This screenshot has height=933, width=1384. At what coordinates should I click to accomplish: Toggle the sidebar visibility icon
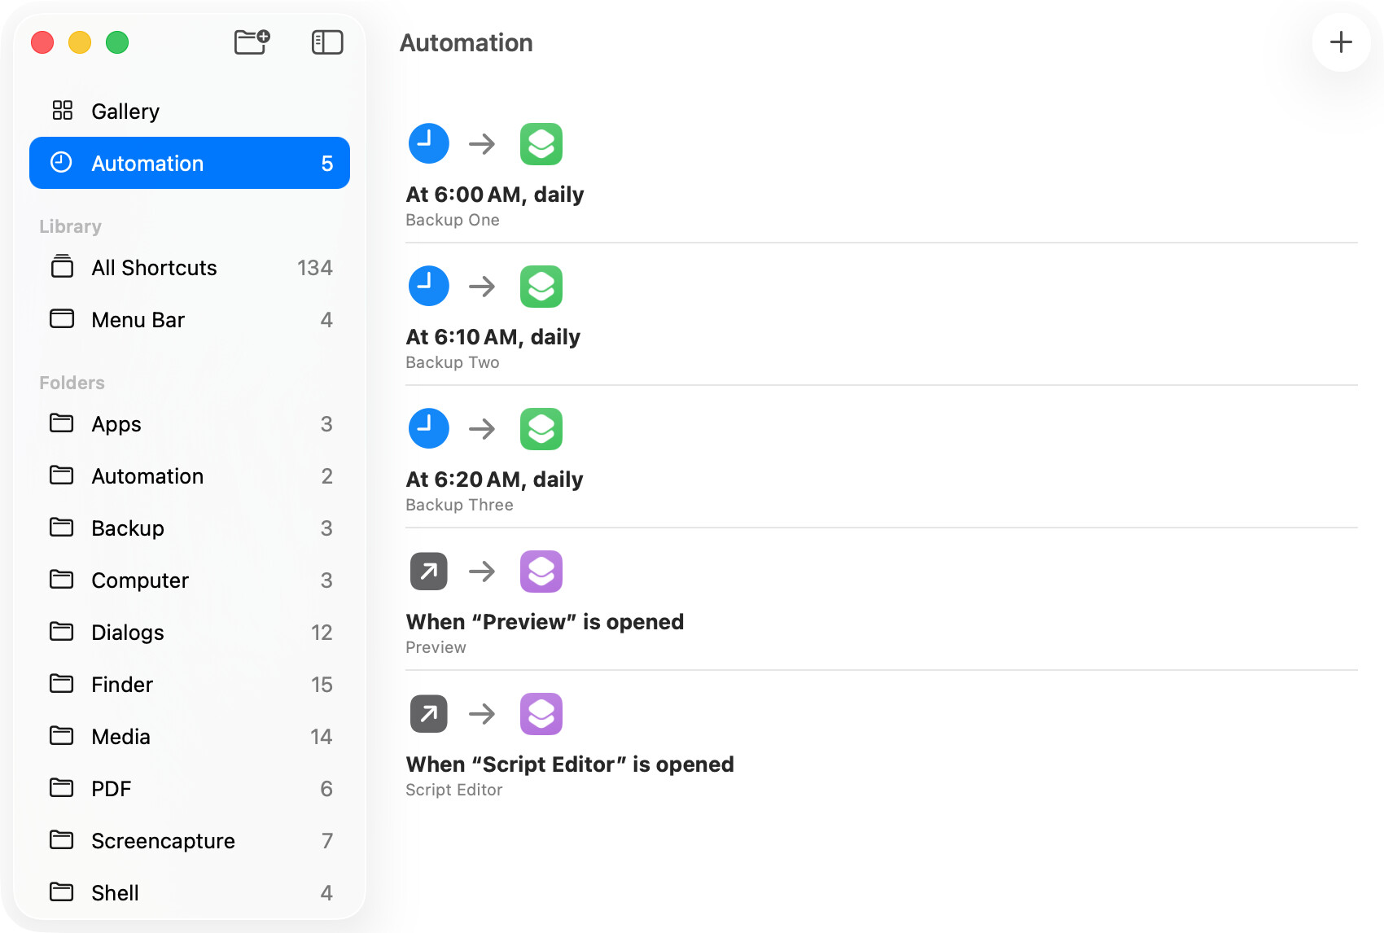[327, 42]
